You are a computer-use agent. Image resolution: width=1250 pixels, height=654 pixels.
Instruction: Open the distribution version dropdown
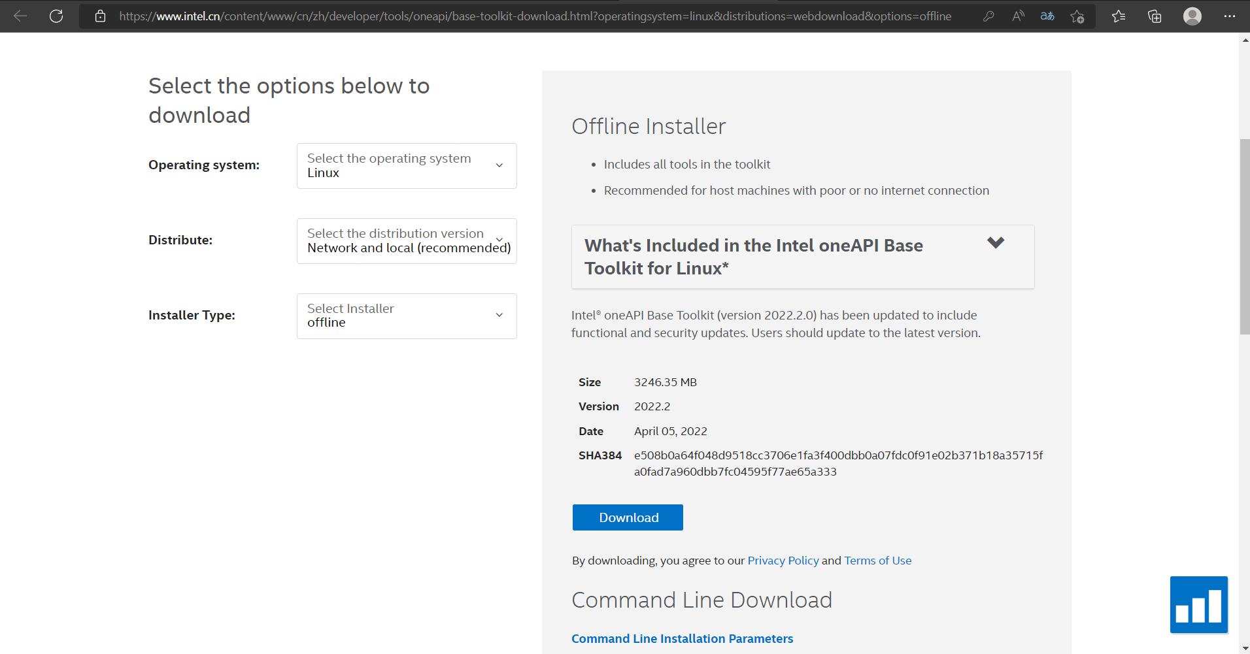(407, 241)
